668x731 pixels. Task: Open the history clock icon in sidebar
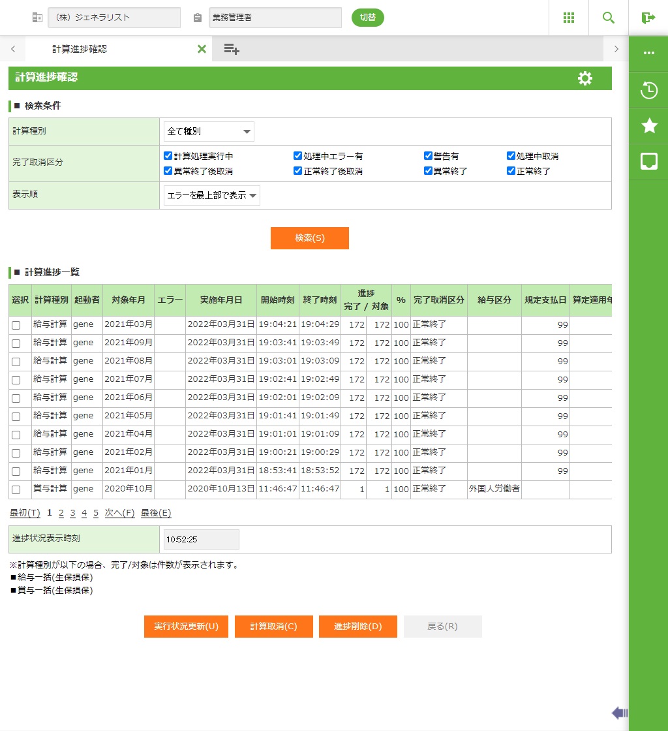point(648,90)
